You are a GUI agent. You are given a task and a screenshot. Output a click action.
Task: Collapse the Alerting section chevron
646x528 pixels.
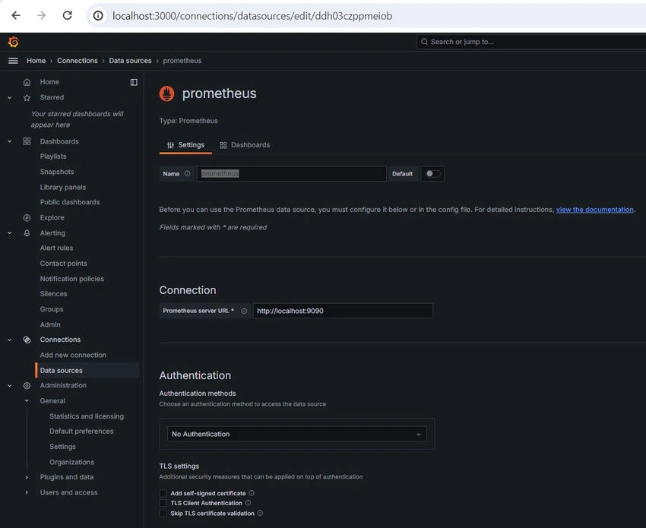click(9, 233)
